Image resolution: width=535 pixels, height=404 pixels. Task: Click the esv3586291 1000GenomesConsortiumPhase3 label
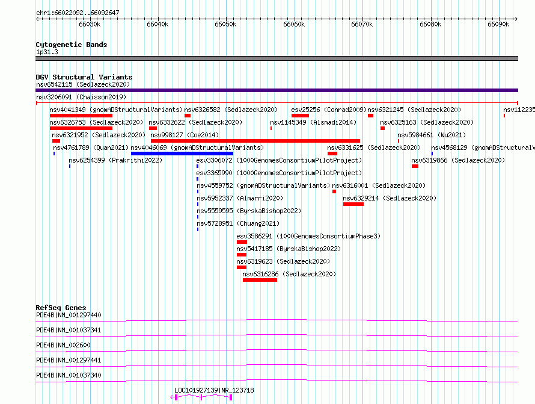pyautogui.click(x=308, y=236)
